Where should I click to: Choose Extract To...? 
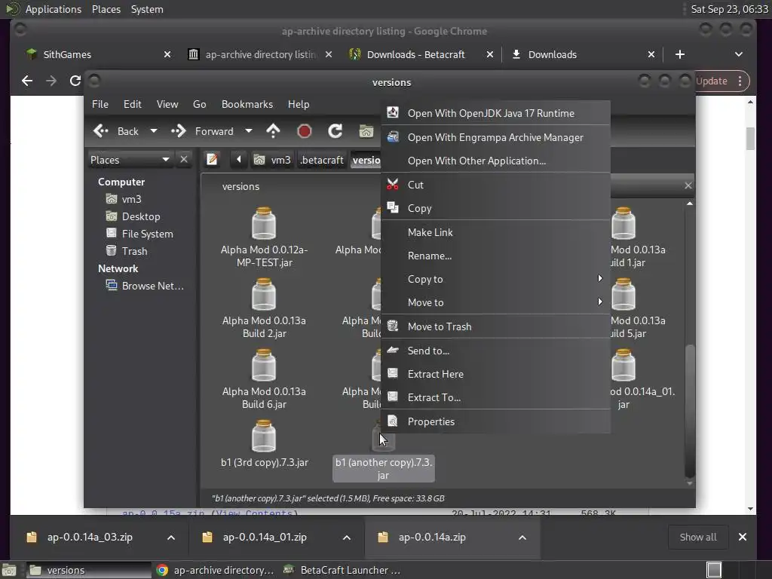click(496, 397)
